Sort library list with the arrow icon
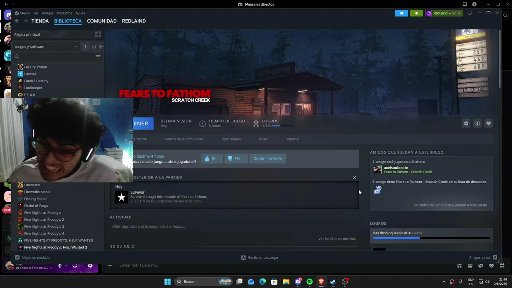Screen dimensions: 512x288 pyautogui.click(x=85, y=47)
